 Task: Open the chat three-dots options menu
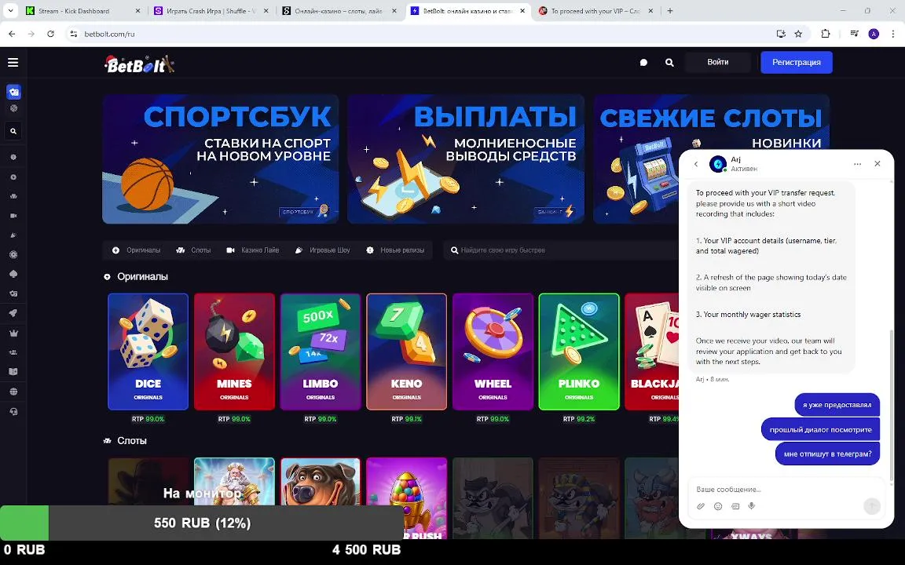click(858, 164)
